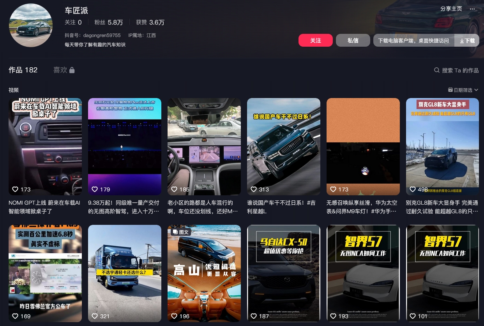The width and height of the screenshot is (484, 326).
Task: Click the 获赞 3.6万 likes count
Action: coord(150,23)
